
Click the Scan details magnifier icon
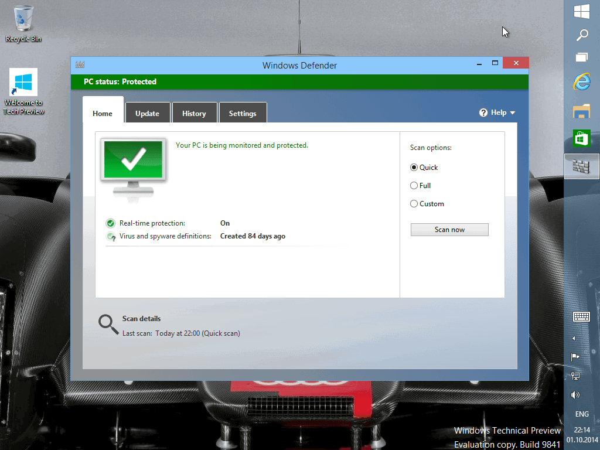coord(108,323)
